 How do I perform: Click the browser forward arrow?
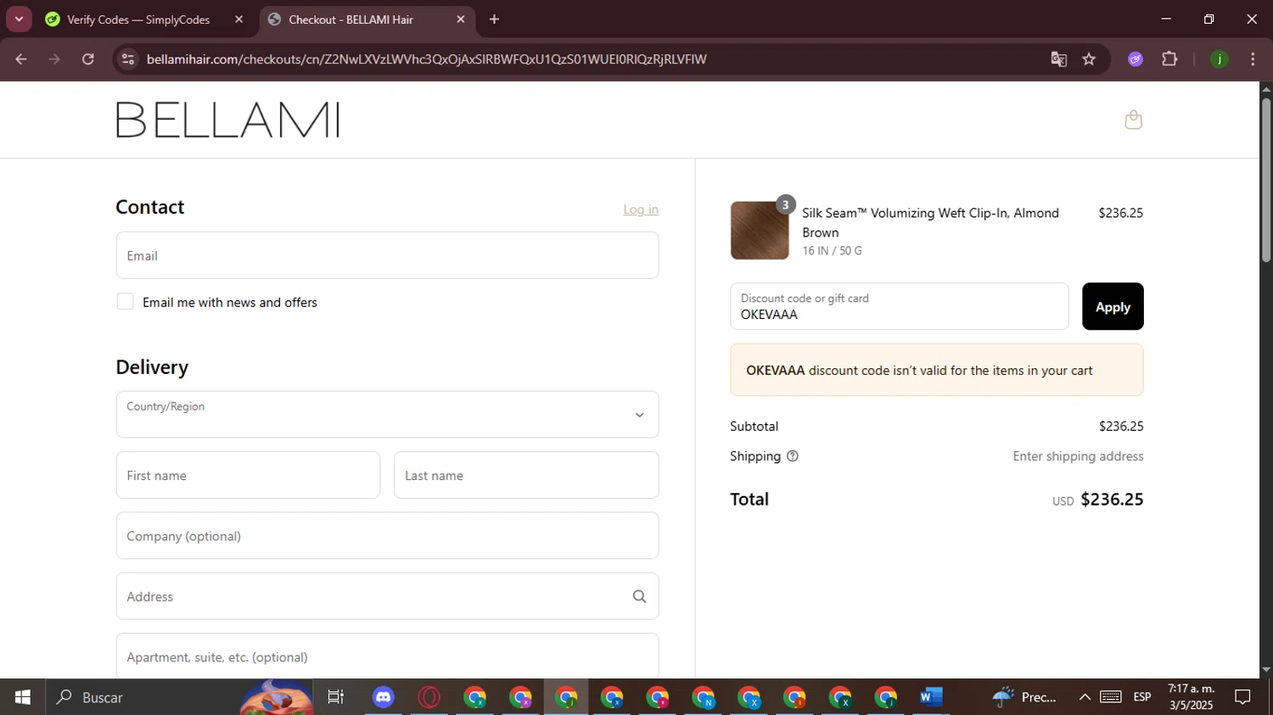[x=54, y=59]
